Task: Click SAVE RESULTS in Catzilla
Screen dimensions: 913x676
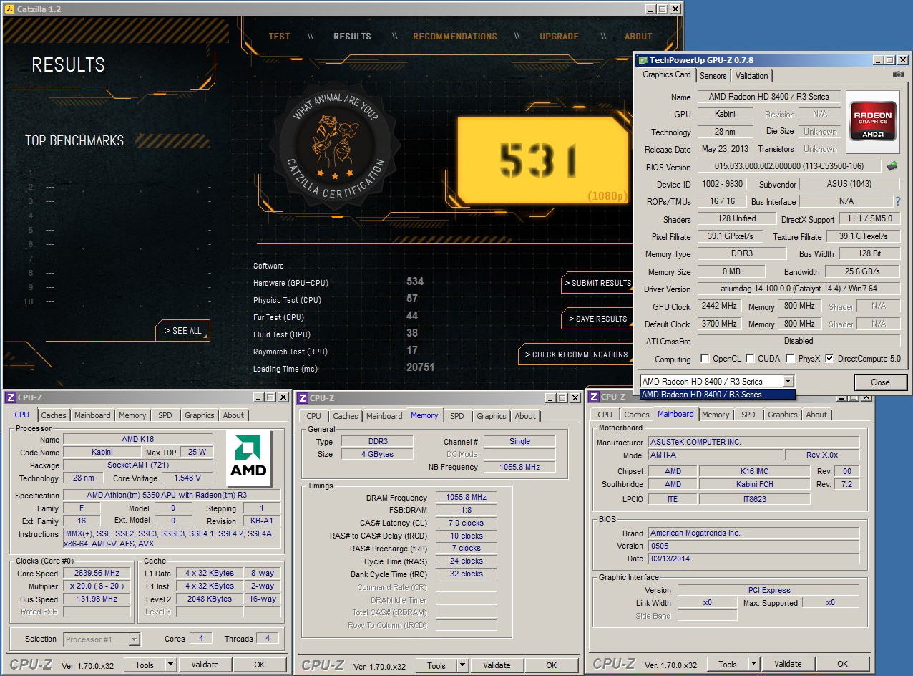Action: [x=597, y=319]
